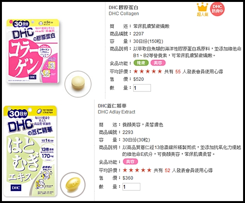Select the green 健康 function tag
The width and height of the screenshot is (245, 203).
pyautogui.click(x=141, y=63)
